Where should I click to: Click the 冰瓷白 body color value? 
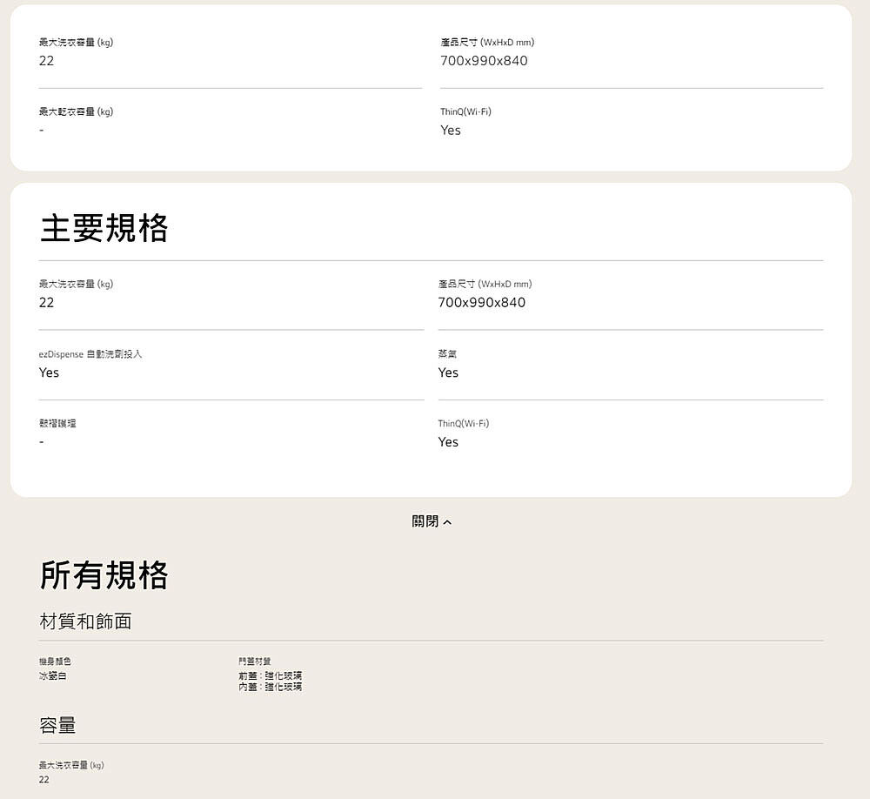coord(51,675)
